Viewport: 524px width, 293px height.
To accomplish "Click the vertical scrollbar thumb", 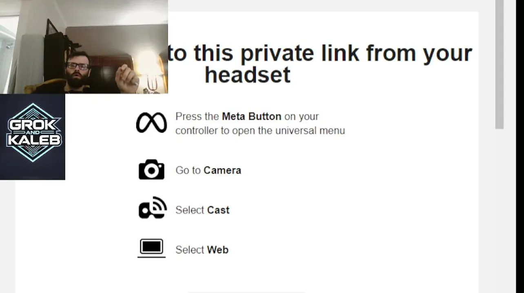I will (x=500, y=64).
